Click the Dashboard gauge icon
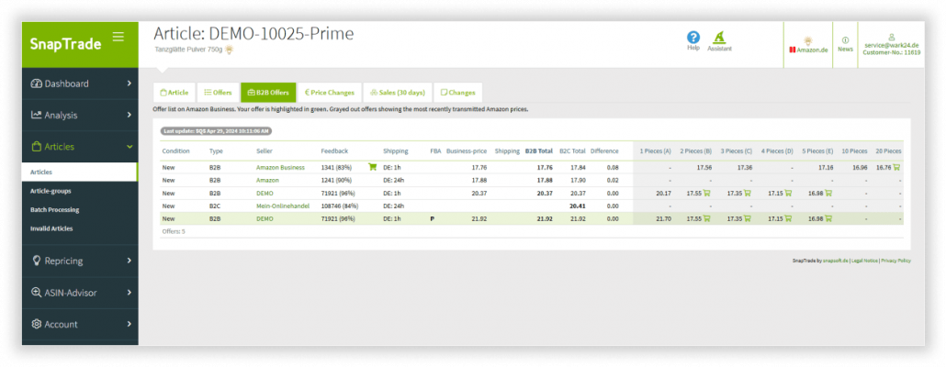Viewport: 946px width, 367px height. [36, 83]
